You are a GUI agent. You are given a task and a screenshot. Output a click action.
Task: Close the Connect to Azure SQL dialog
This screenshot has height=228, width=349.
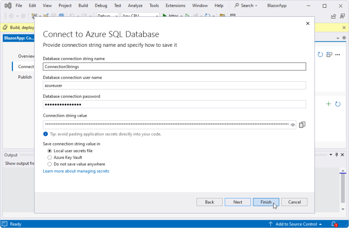coord(308,23)
